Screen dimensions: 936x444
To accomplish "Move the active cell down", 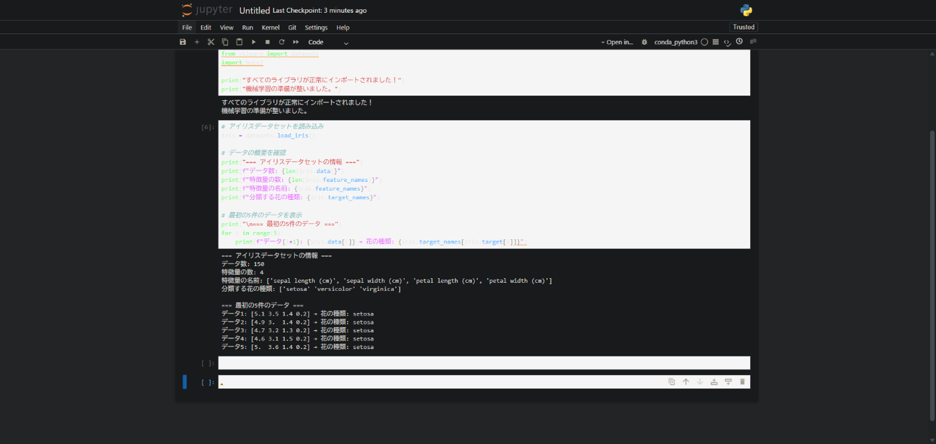I will (700, 382).
